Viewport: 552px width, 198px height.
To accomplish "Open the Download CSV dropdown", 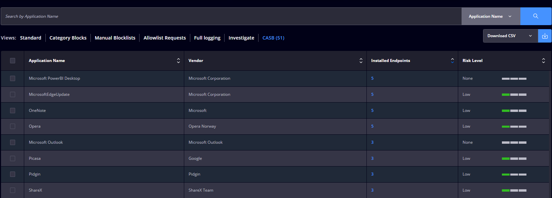I will [510, 36].
